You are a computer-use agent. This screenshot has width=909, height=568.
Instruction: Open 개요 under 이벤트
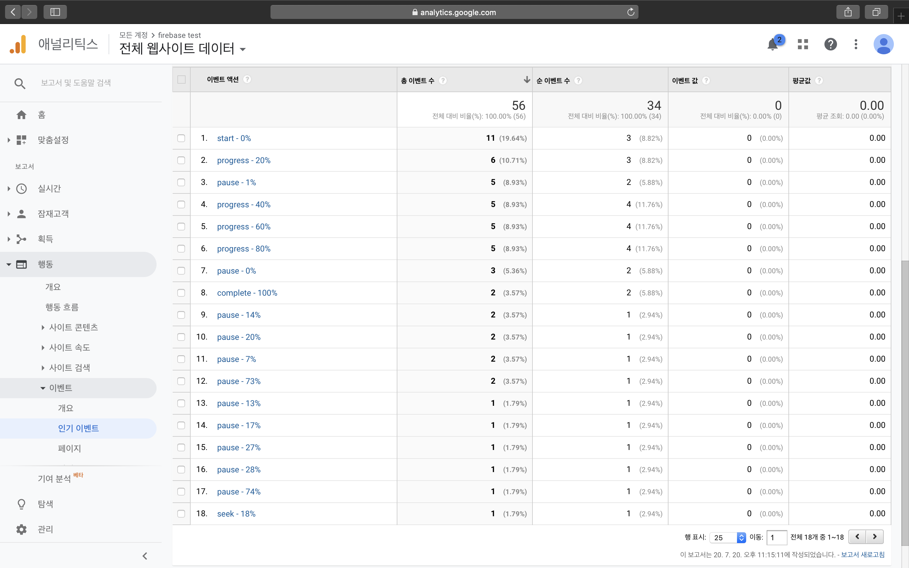(65, 408)
